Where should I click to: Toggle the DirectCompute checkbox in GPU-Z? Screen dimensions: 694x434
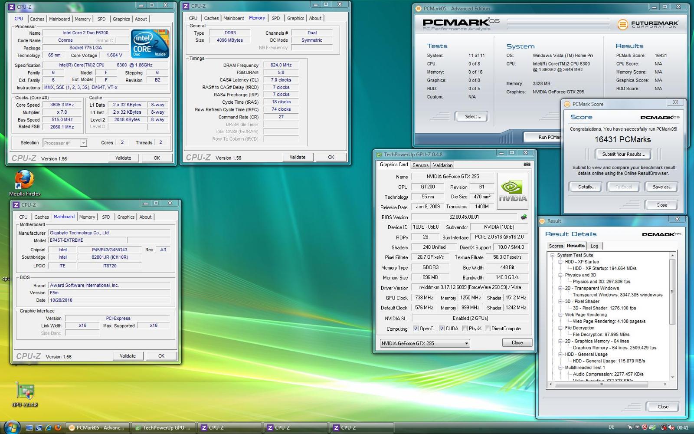tap(488, 329)
